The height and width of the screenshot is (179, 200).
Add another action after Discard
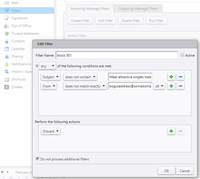171,131
